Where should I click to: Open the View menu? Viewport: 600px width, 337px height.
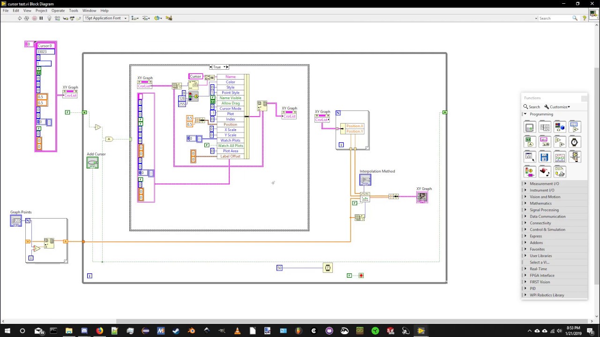pyautogui.click(x=27, y=10)
